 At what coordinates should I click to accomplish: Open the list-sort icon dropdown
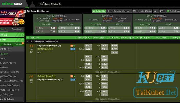(x=136, y=11)
